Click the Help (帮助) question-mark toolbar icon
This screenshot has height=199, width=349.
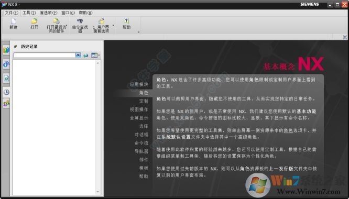pos(126,21)
